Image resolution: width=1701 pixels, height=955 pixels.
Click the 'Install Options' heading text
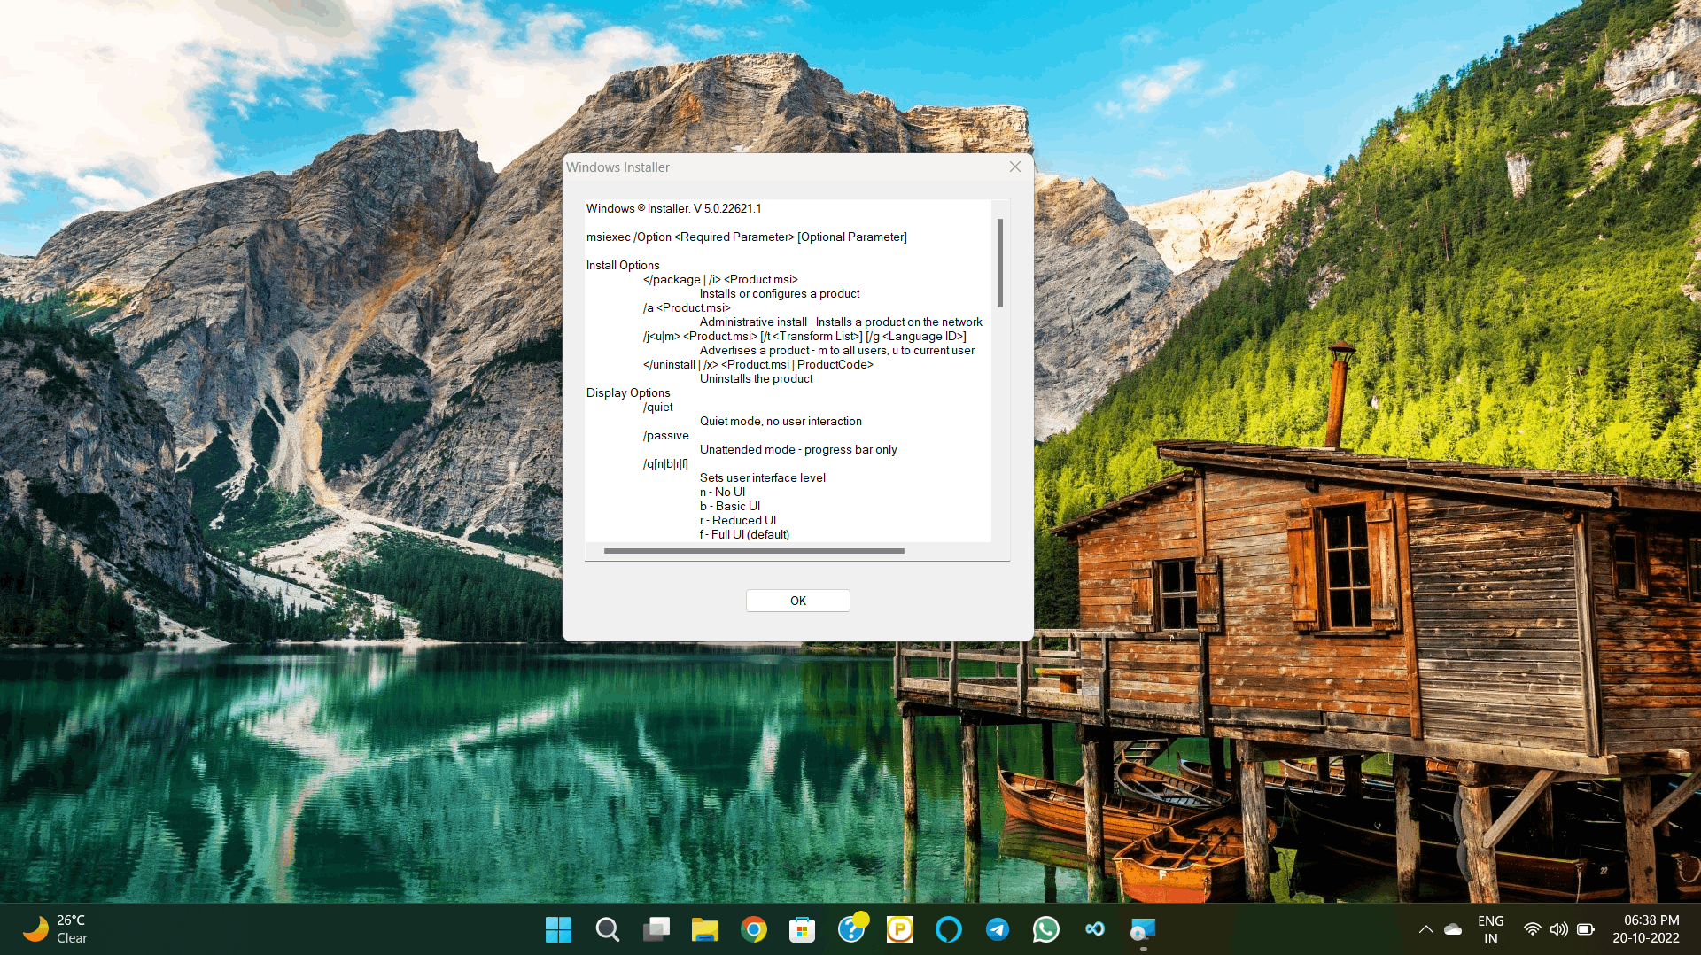click(x=623, y=265)
